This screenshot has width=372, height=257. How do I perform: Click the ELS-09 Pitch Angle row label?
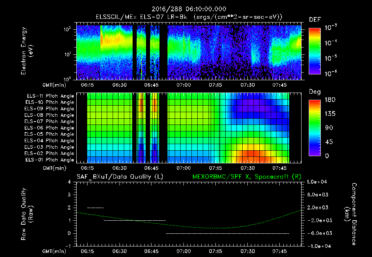[49, 109]
